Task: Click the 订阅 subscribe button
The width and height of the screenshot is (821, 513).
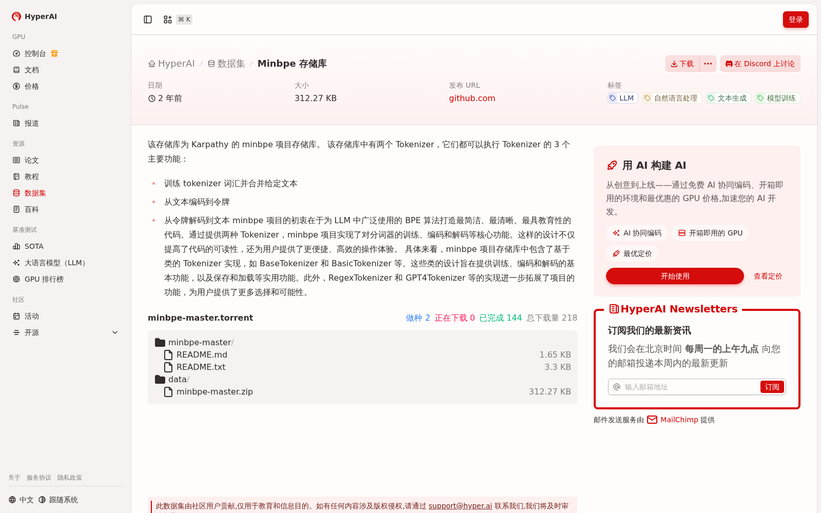Action: point(772,387)
